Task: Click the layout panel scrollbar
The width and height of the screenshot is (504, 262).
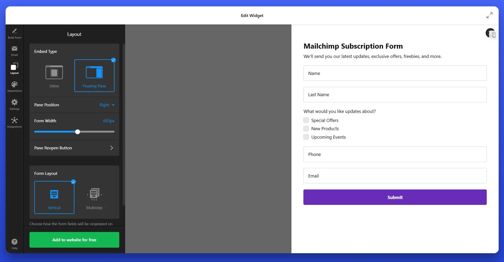Action: click(x=124, y=124)
